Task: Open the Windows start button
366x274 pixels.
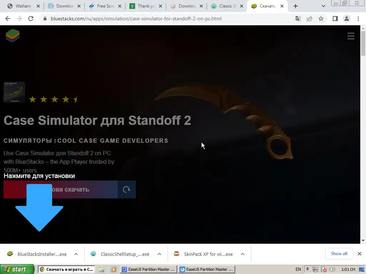Action: (x=17, y=269)
